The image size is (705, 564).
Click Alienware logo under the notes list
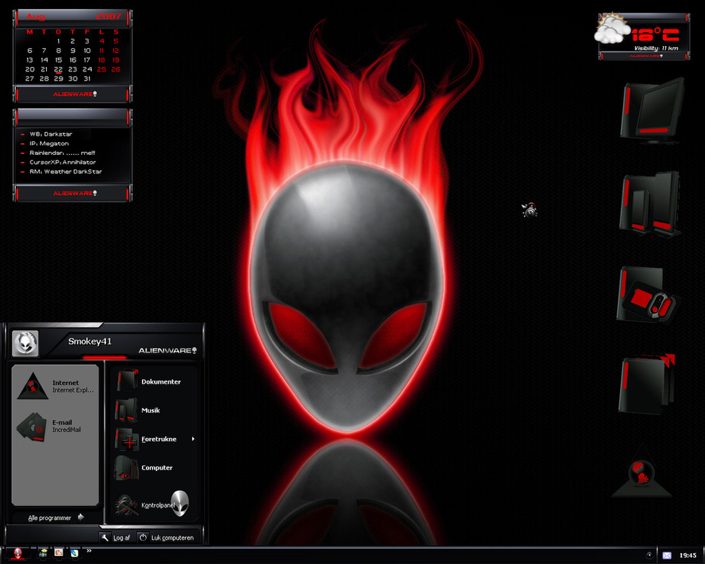[75, 194]
